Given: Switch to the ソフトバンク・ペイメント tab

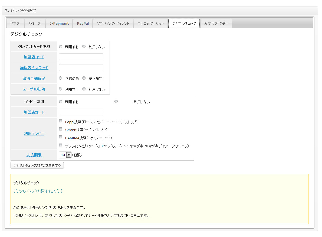Looking at the screenshot, I should (113, 23).
